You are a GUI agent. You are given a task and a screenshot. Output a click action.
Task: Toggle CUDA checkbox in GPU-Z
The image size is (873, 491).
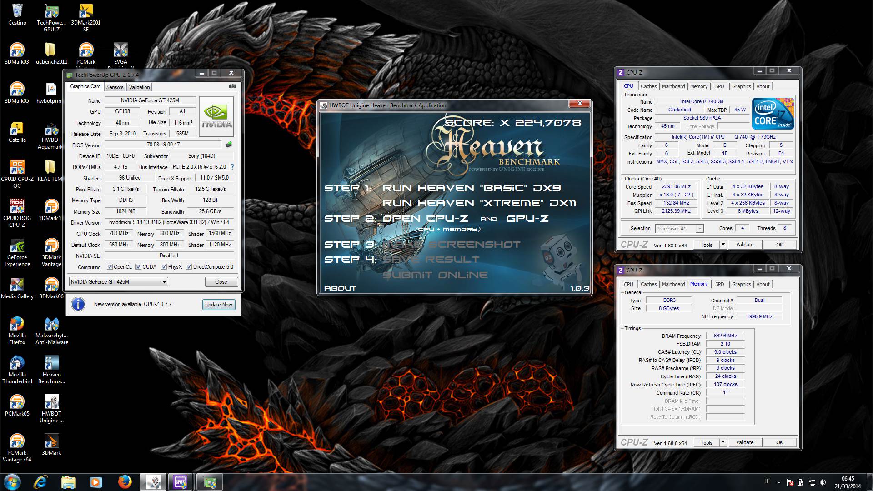point(138,267)
